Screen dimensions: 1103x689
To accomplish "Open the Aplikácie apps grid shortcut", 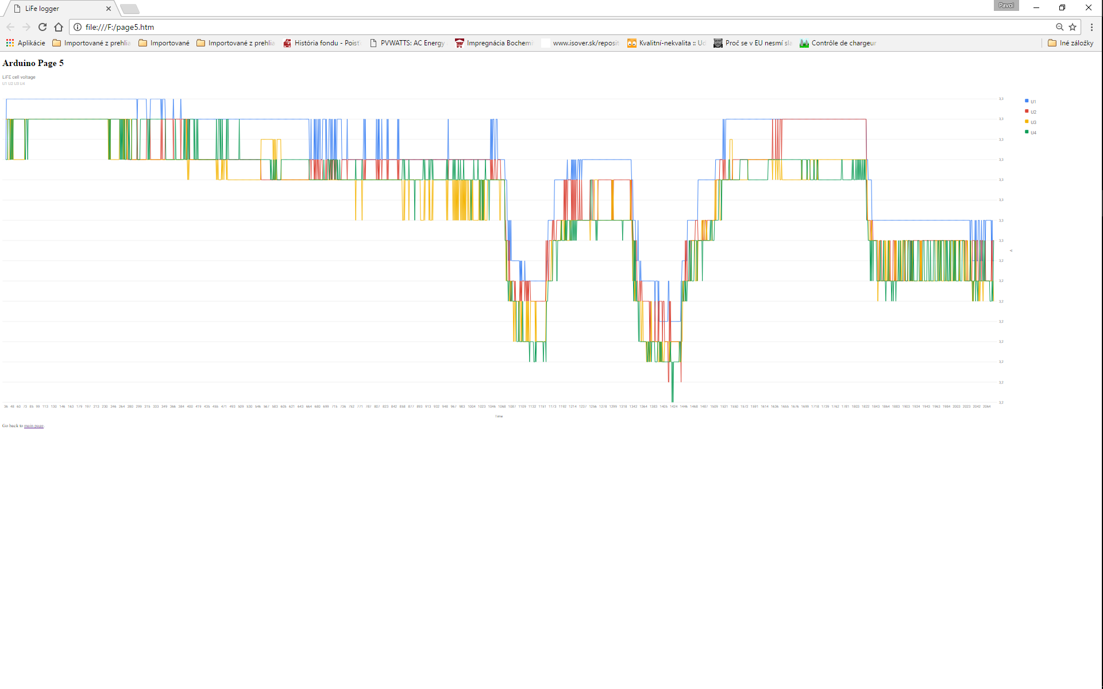I will point(25,43).
